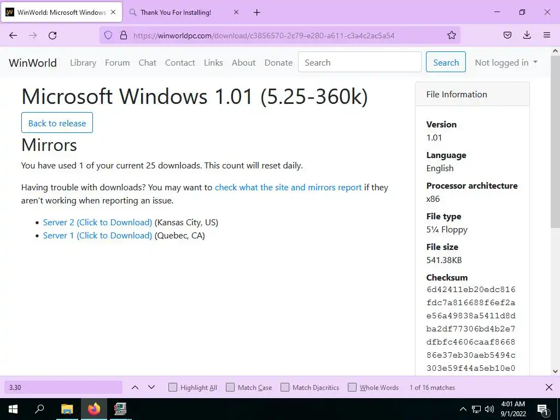Click the forward navigation arrow
Screen dimensions: 560x420
pos(33,36)
